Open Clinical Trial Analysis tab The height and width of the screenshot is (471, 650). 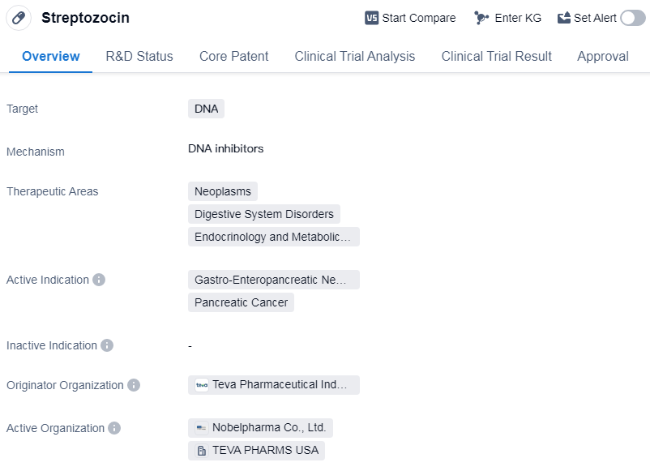pyautogui.click(x=355, y=56)
